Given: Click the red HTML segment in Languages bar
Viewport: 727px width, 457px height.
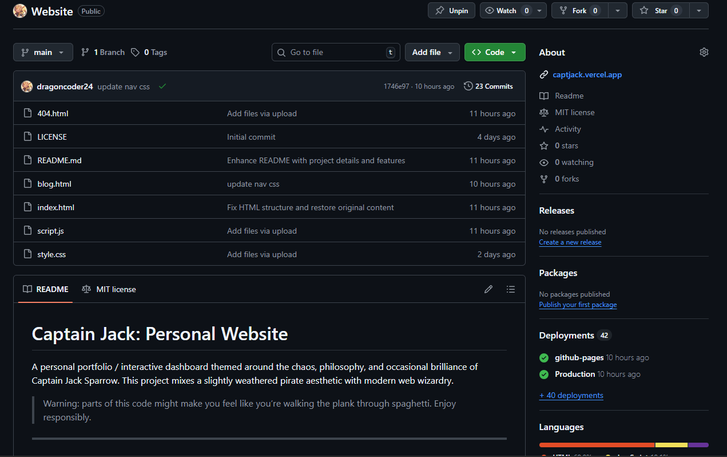Looking at the screenshot, I should pos(596,444).
